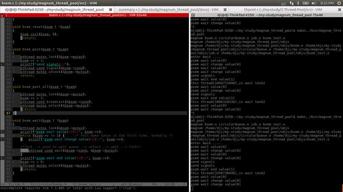Click the pthread_cond_signal line

click(x=54, y=68)
